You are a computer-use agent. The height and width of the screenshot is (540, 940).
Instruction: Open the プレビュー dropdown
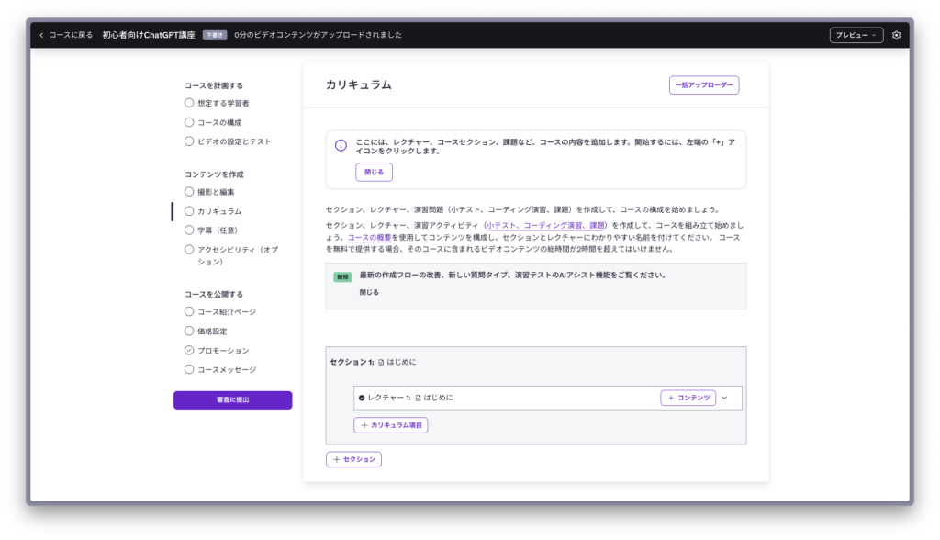click(856, 35)
